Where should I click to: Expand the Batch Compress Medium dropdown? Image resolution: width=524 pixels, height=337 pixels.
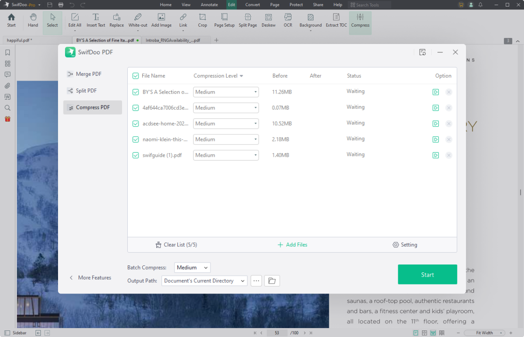point(192,267)
